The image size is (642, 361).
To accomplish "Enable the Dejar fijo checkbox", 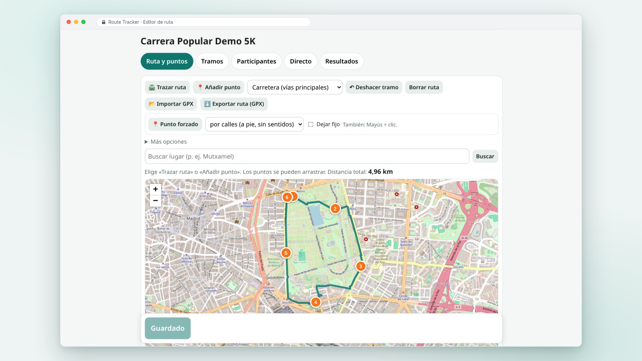I will coord(311,124).
